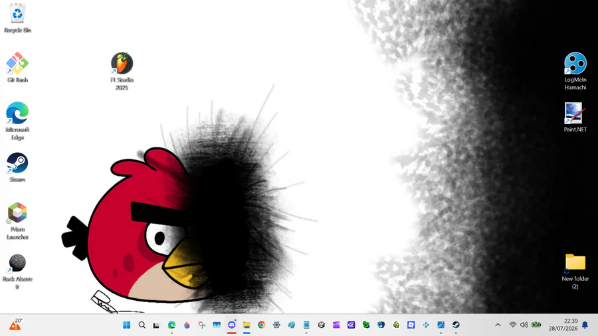Open the weather widget showing 20°

pyautogui.click(x=16, y=325)
